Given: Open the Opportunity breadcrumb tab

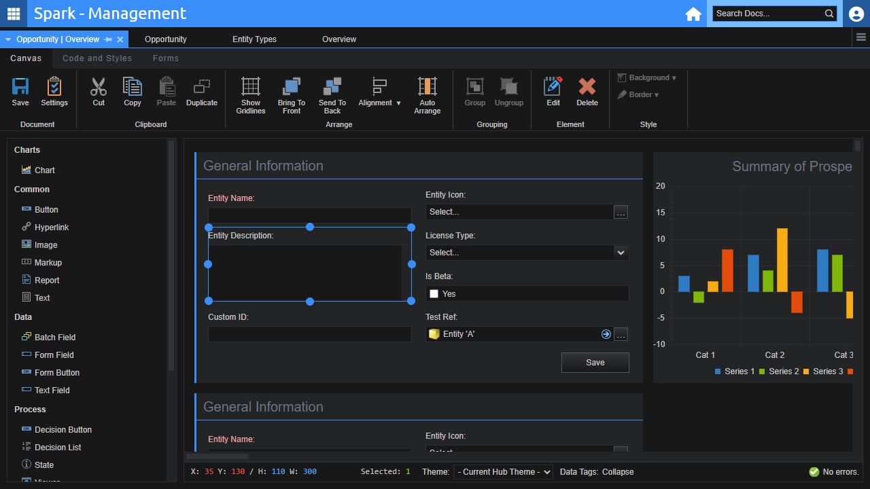Looking at the screenshot, I should tap(166, 39).
